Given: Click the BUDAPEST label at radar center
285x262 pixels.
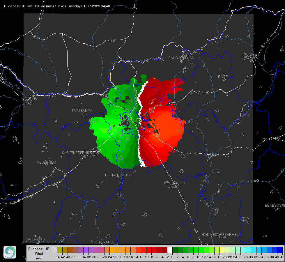Looking at the screenshot, I should click(x=128, y=120).
